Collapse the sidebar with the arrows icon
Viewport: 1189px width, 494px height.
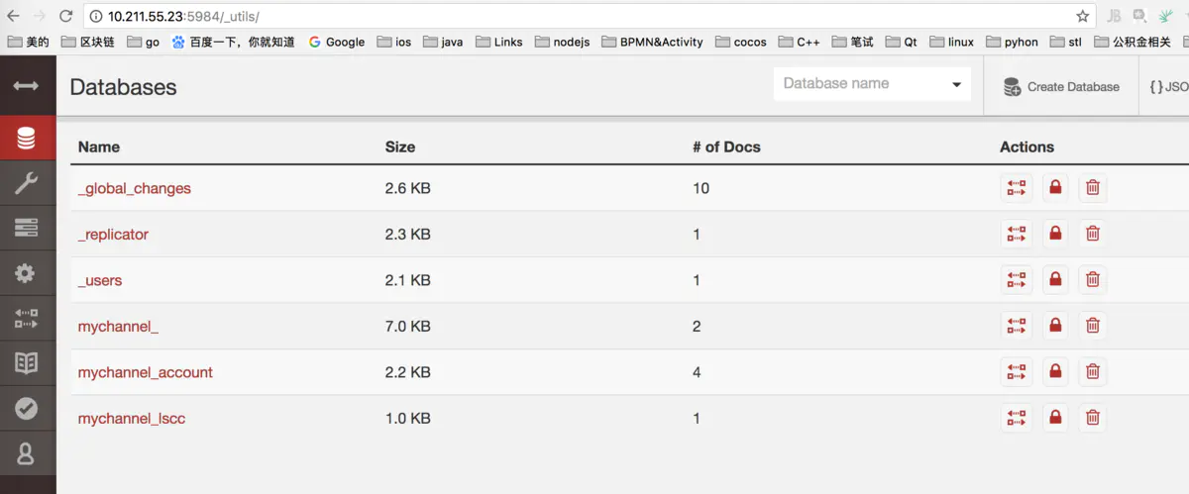click(x=27, y=86)
